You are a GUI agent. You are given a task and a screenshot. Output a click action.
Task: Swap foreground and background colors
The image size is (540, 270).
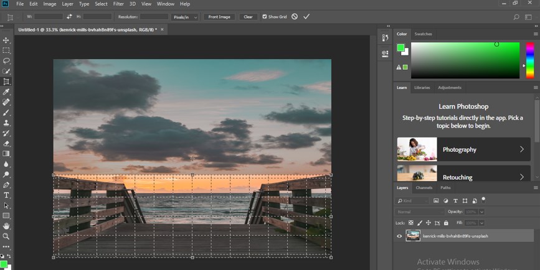(x=9, y=256)
